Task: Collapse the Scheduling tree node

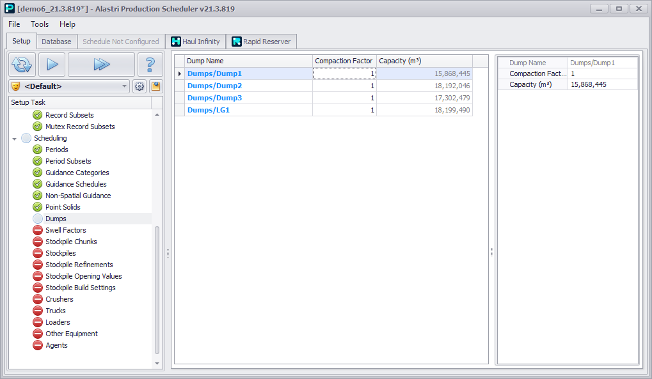Action: (x=15, y=139)
